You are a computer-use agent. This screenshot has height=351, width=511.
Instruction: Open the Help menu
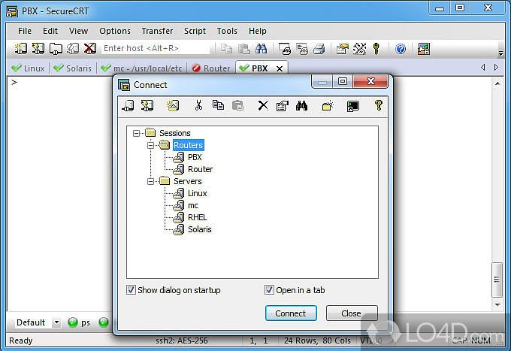pos(258,31)
